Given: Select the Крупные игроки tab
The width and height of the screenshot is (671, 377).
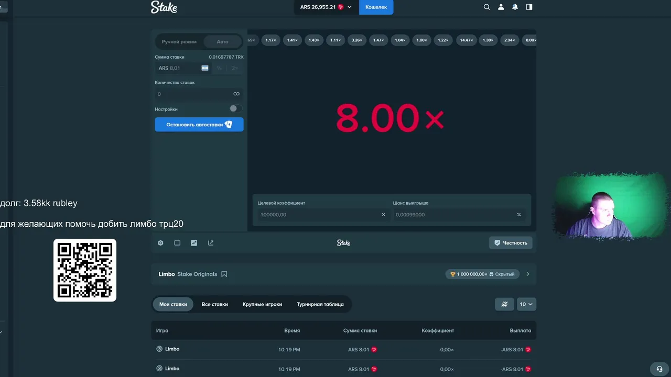Looking at the screenshot, I should click(262, 304).
